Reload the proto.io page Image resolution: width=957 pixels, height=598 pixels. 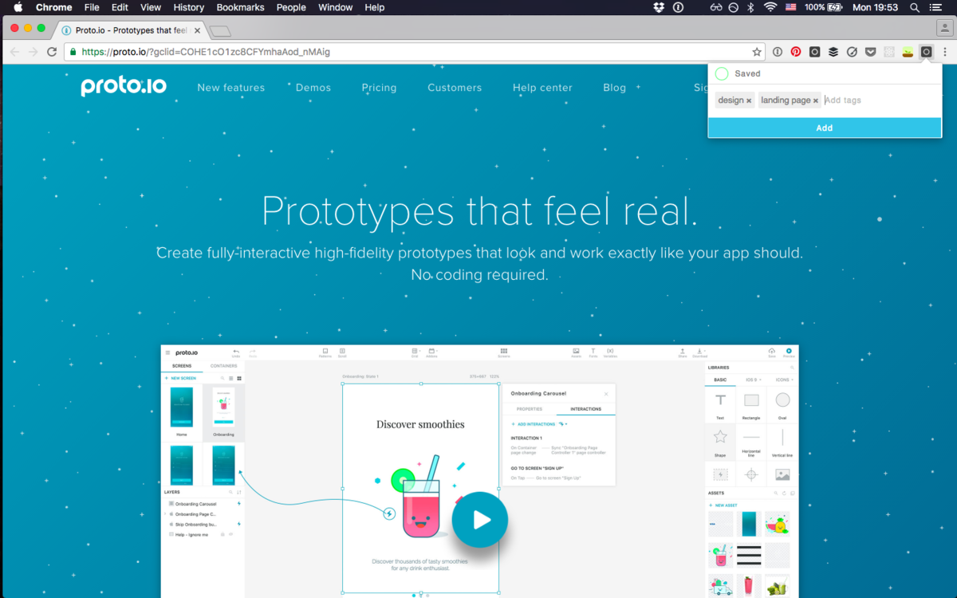click(x=52, y=52)
